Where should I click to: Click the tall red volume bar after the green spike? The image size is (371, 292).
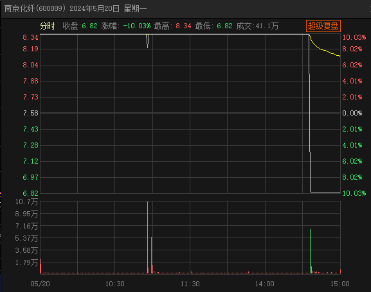[x=151, y=255]
